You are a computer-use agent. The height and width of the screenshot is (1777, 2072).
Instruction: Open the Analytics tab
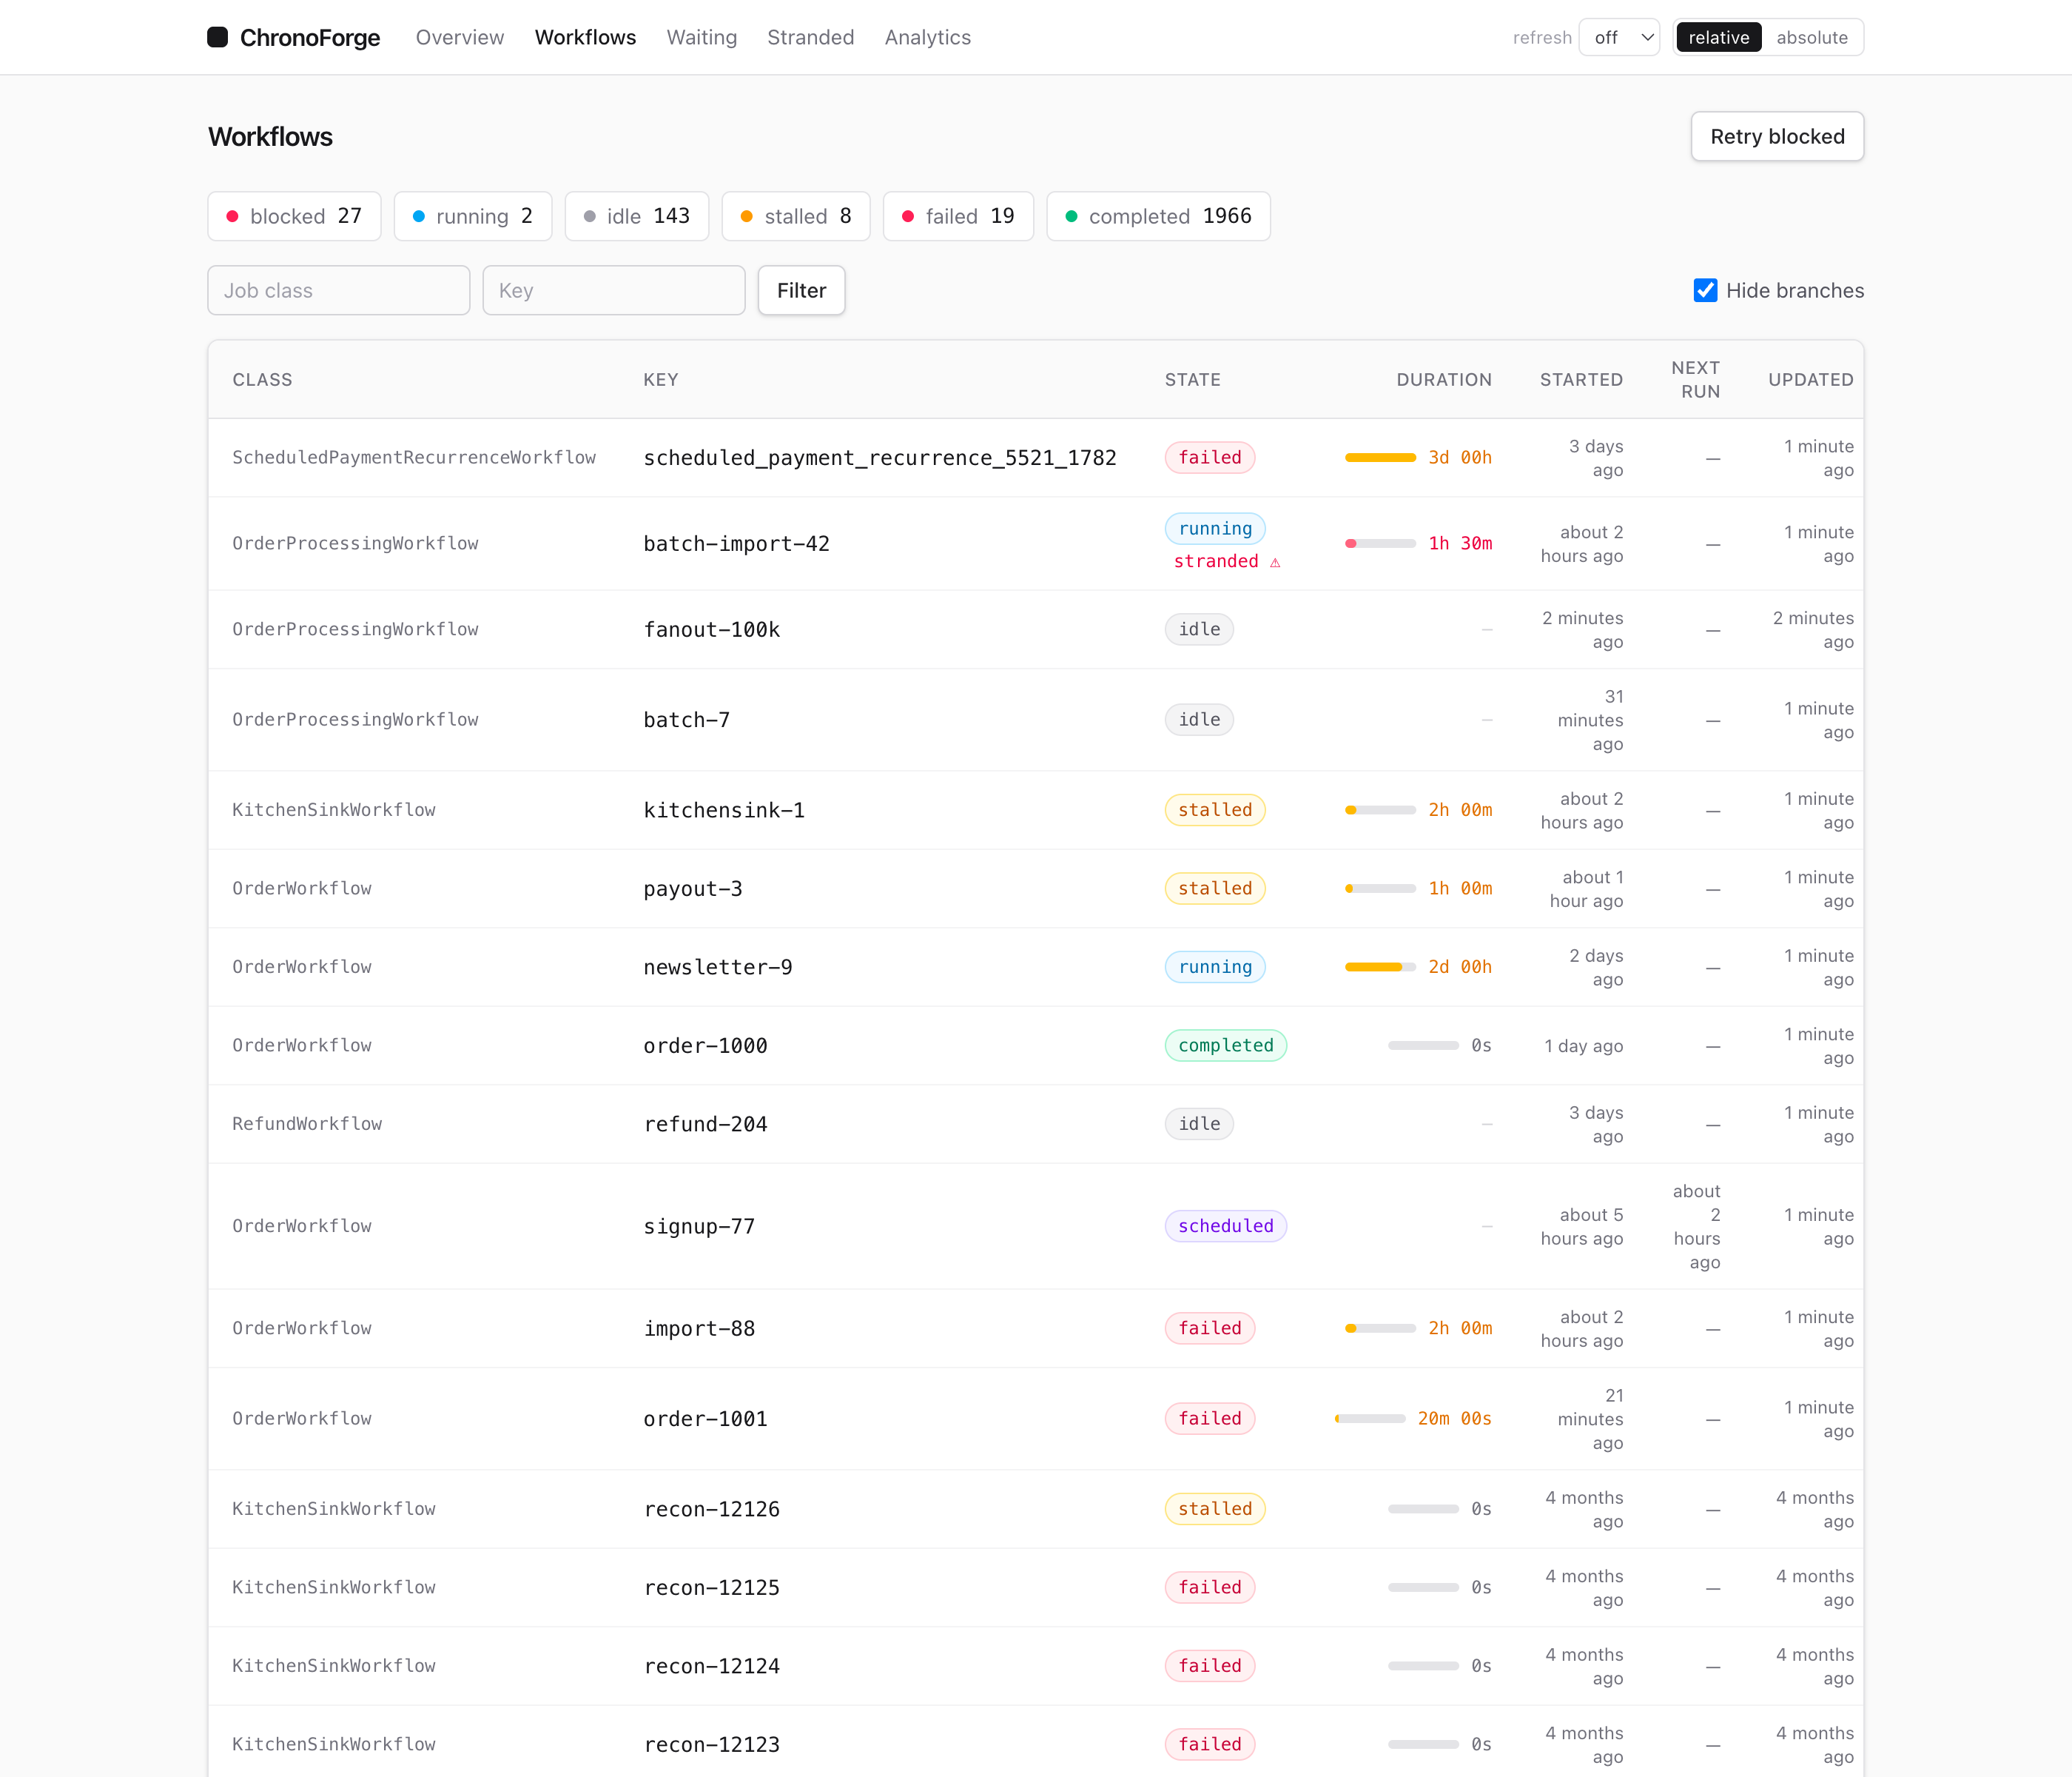click(927, 37)
